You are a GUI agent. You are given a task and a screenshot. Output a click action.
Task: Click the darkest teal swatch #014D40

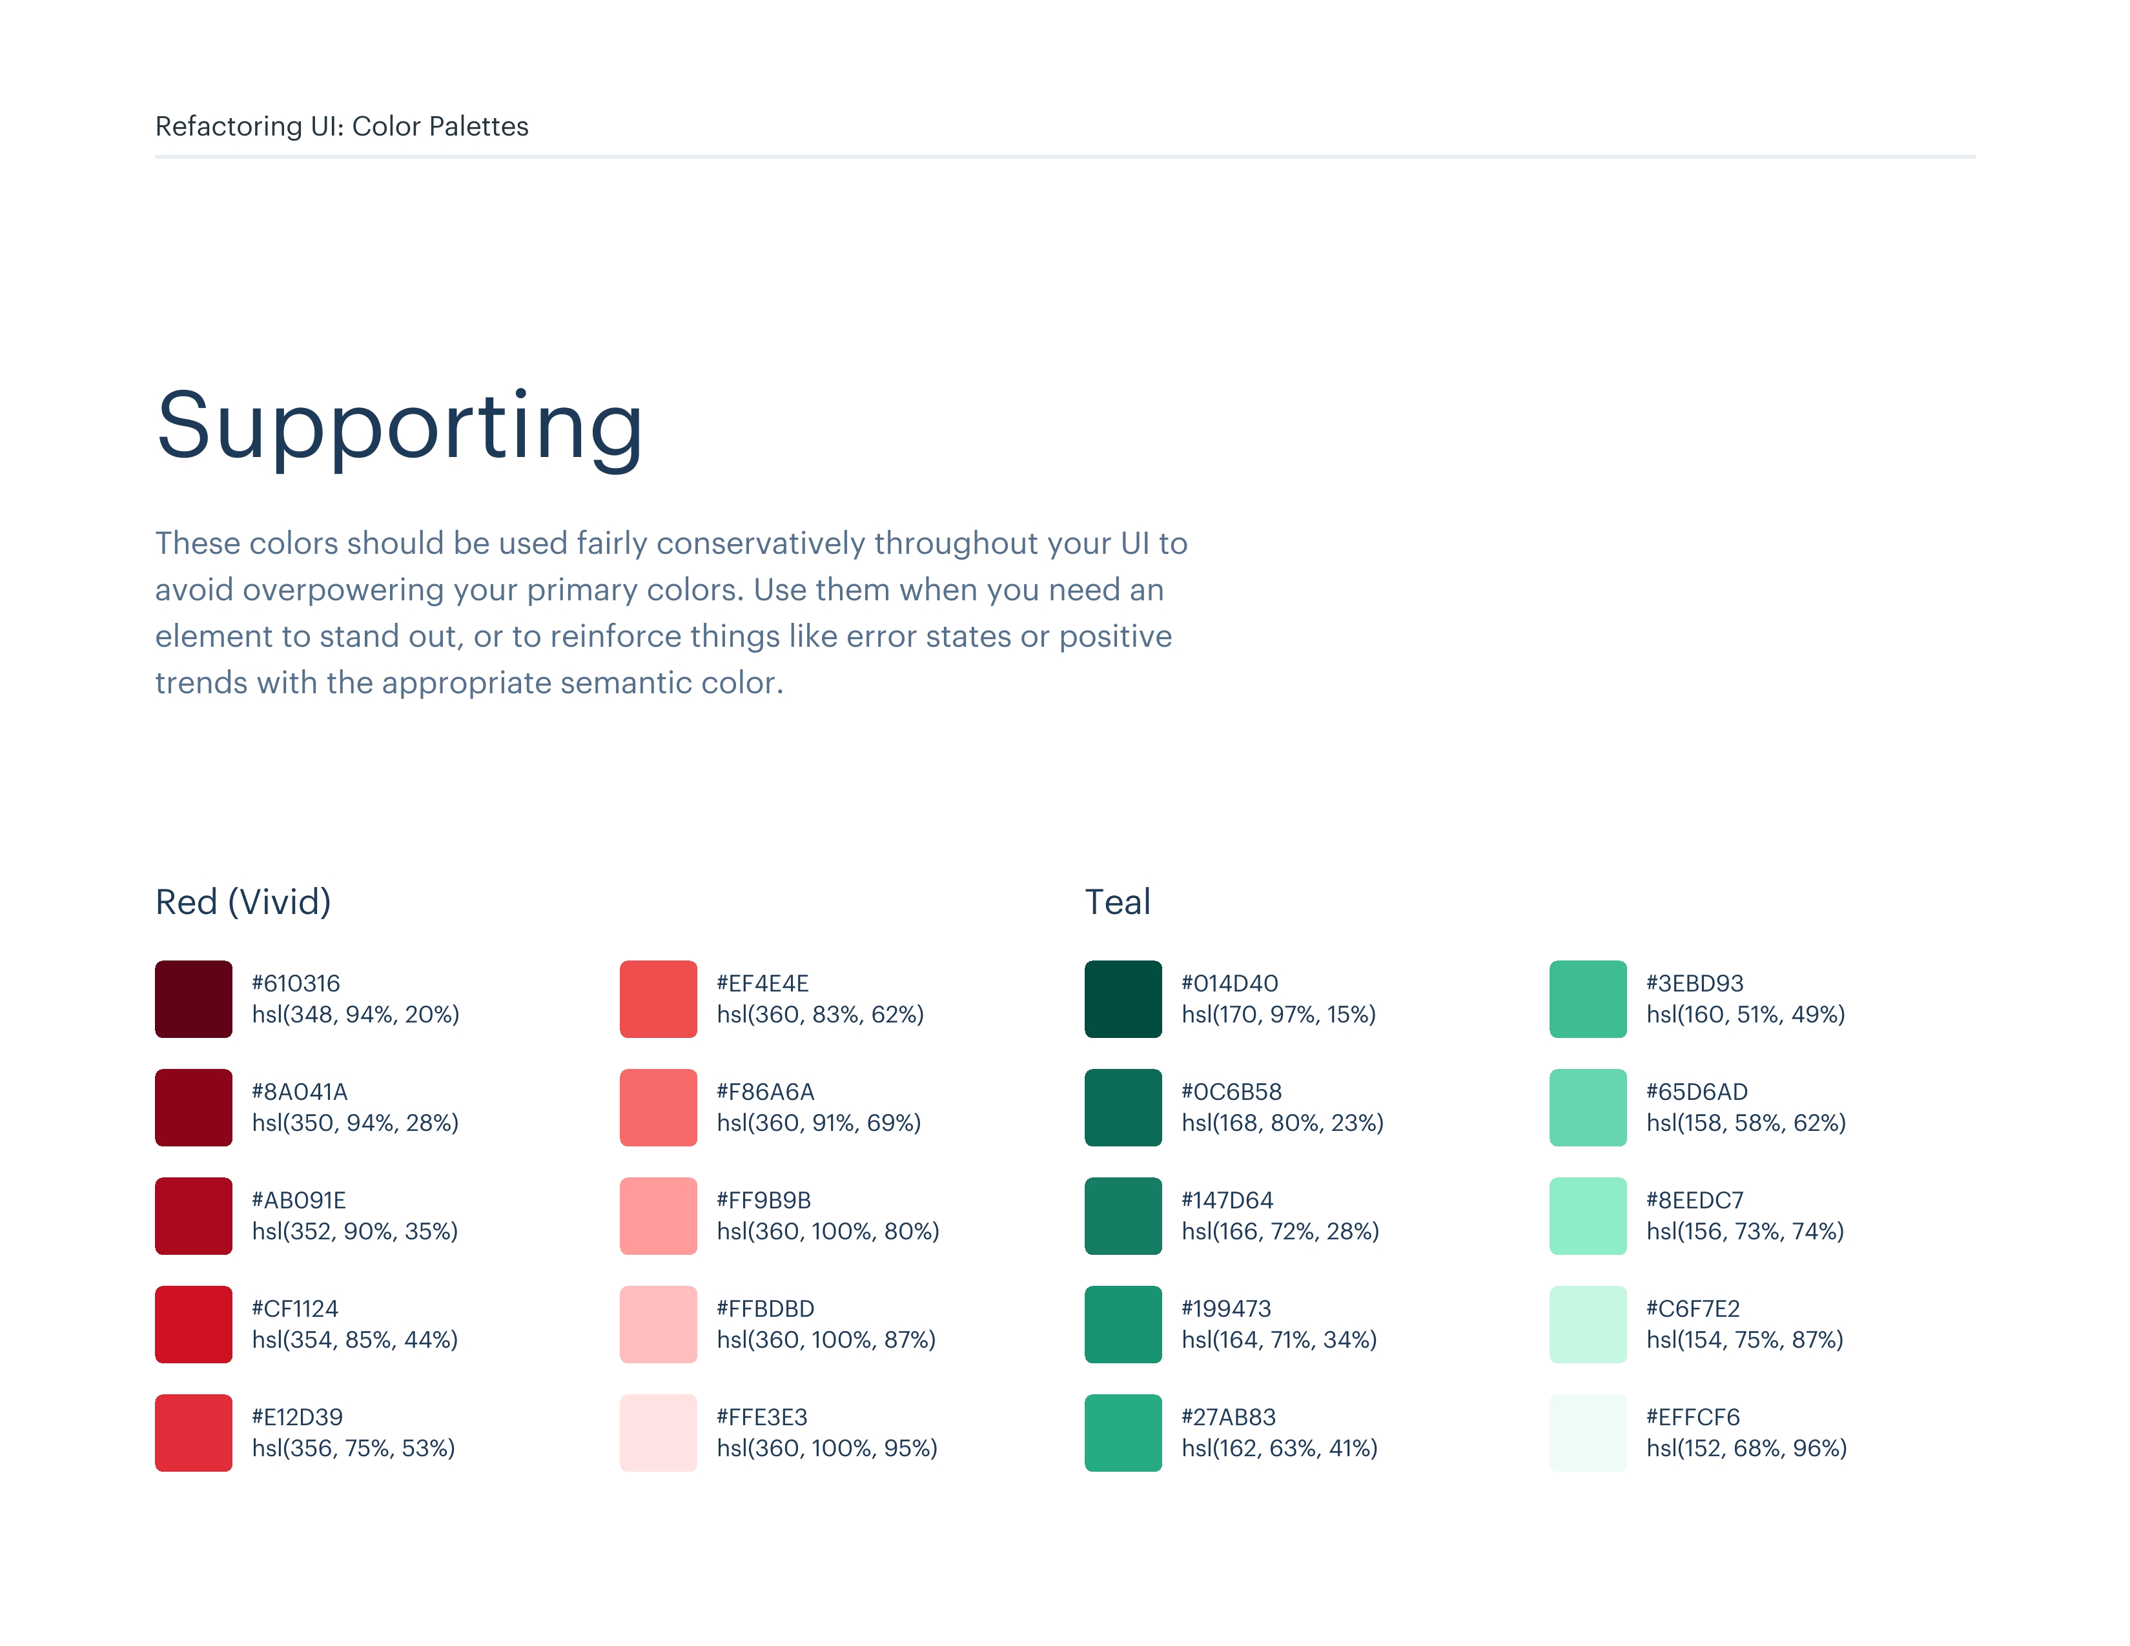coord(1123,999)
